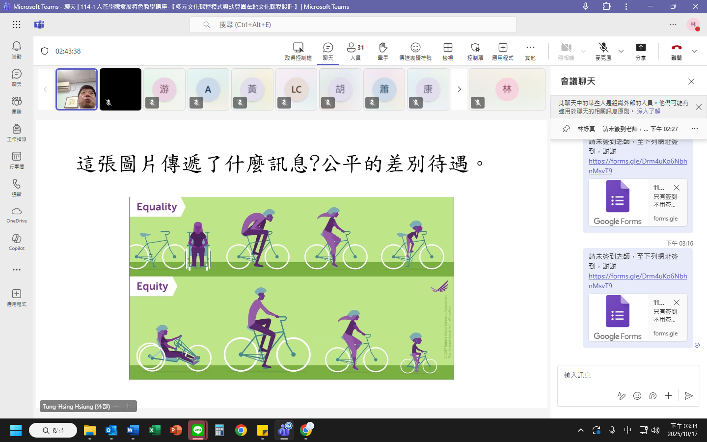Open the More actions menu in toolbar

point(530,51)
